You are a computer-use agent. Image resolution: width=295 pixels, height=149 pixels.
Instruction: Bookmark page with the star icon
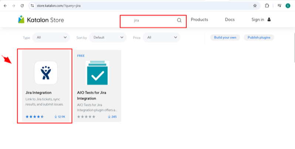[255, 6]
